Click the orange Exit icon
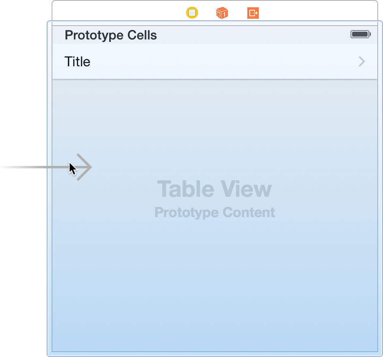This screenshot has width=383, height=357. 253,13
